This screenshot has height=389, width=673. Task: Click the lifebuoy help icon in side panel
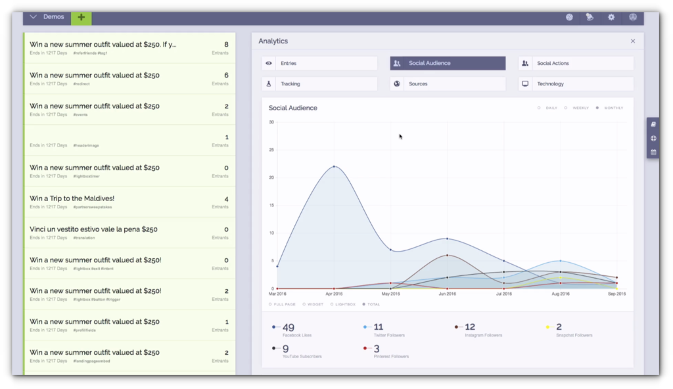tap(653, 138)
